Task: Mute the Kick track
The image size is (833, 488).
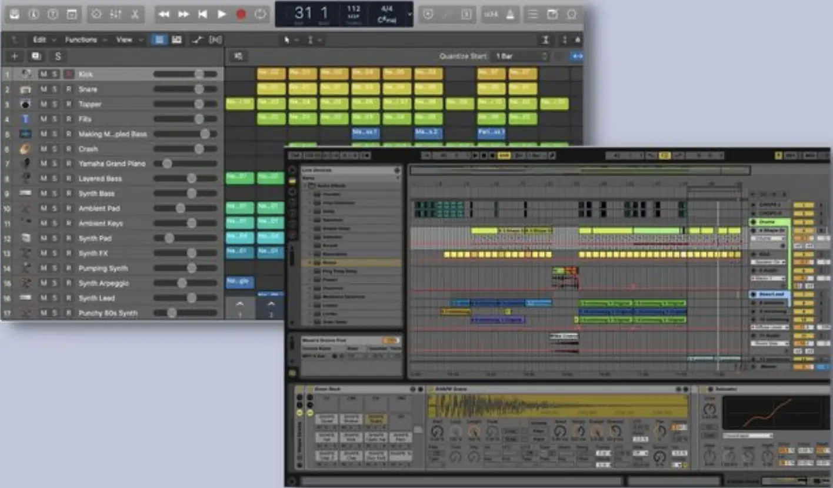Action: pos(43,74)
